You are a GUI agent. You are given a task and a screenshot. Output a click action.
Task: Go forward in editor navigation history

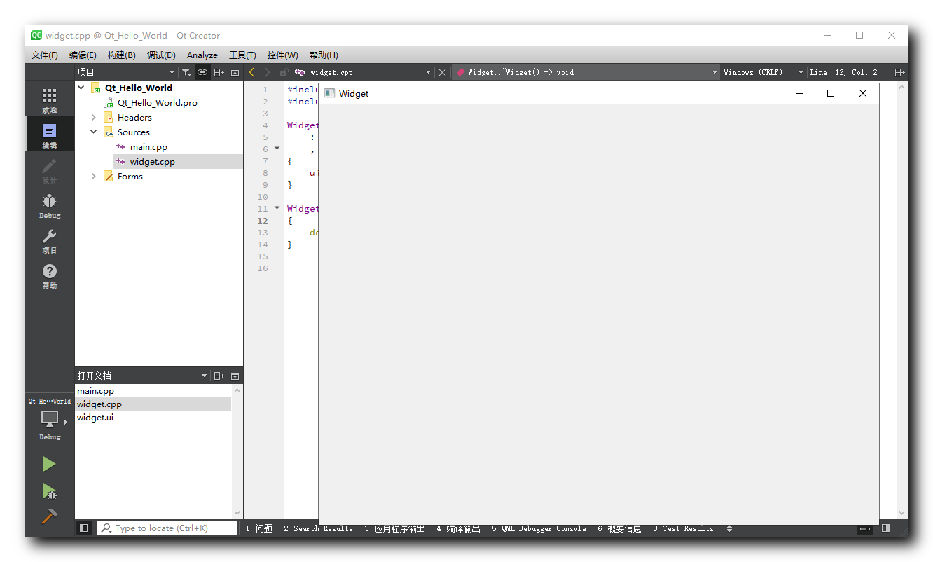click(x=267, y=72)
